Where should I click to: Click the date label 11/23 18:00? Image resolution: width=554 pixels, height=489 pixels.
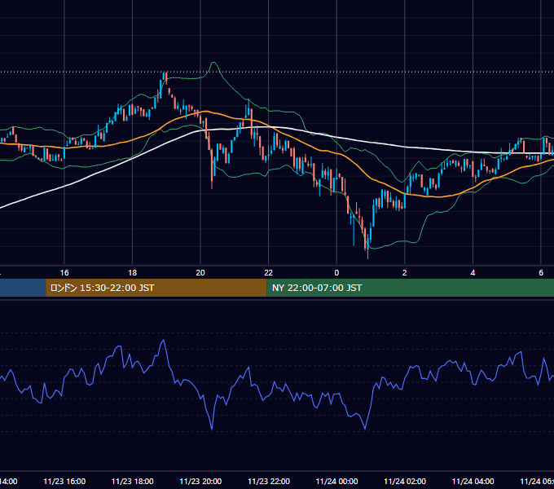pyautogui.click(x=133, y=481)
